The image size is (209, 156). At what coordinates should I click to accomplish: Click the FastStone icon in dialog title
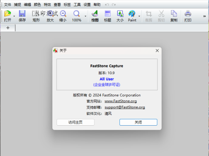click(x=55, y=51)
